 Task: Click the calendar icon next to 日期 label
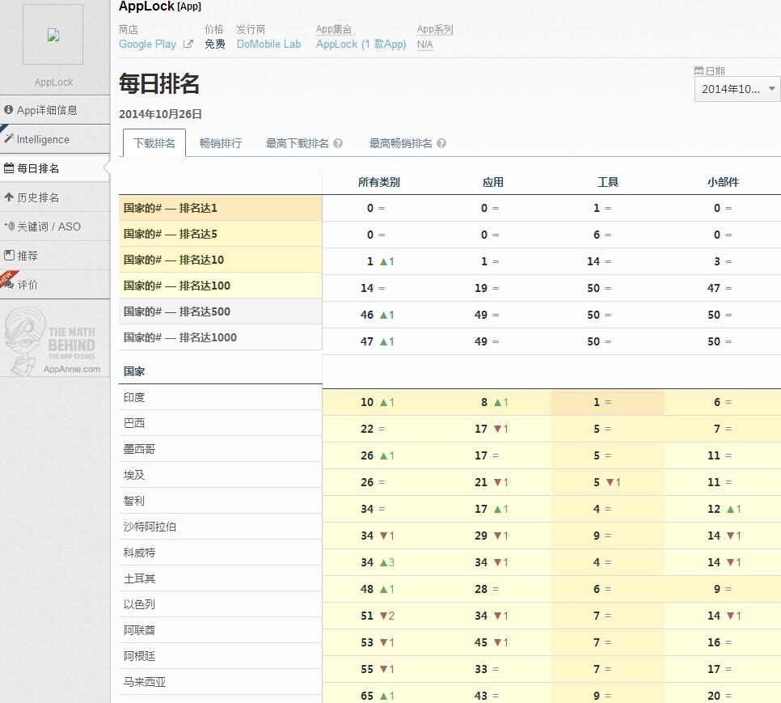(x=699, y=70)
